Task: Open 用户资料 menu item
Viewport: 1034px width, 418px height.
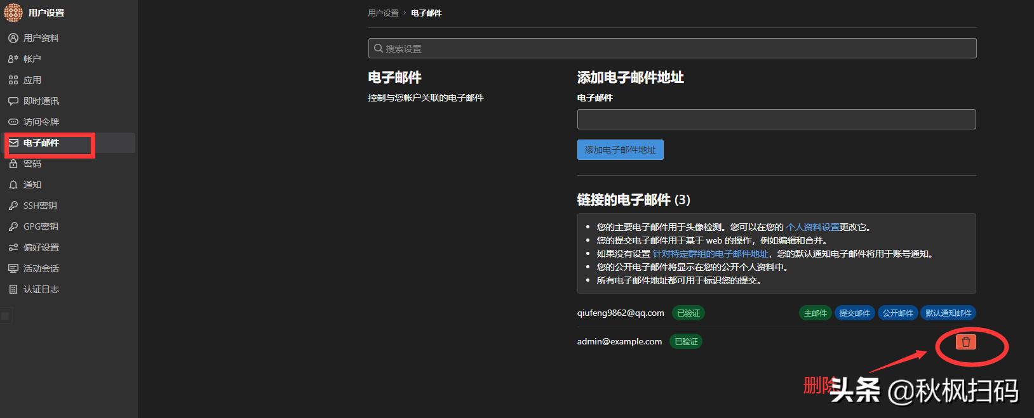Action: pos(69,38)
